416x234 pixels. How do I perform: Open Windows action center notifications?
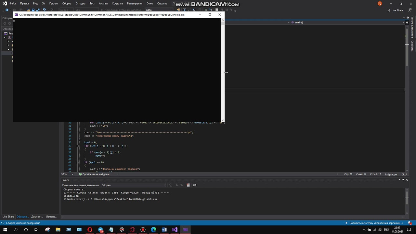[409, 230]
